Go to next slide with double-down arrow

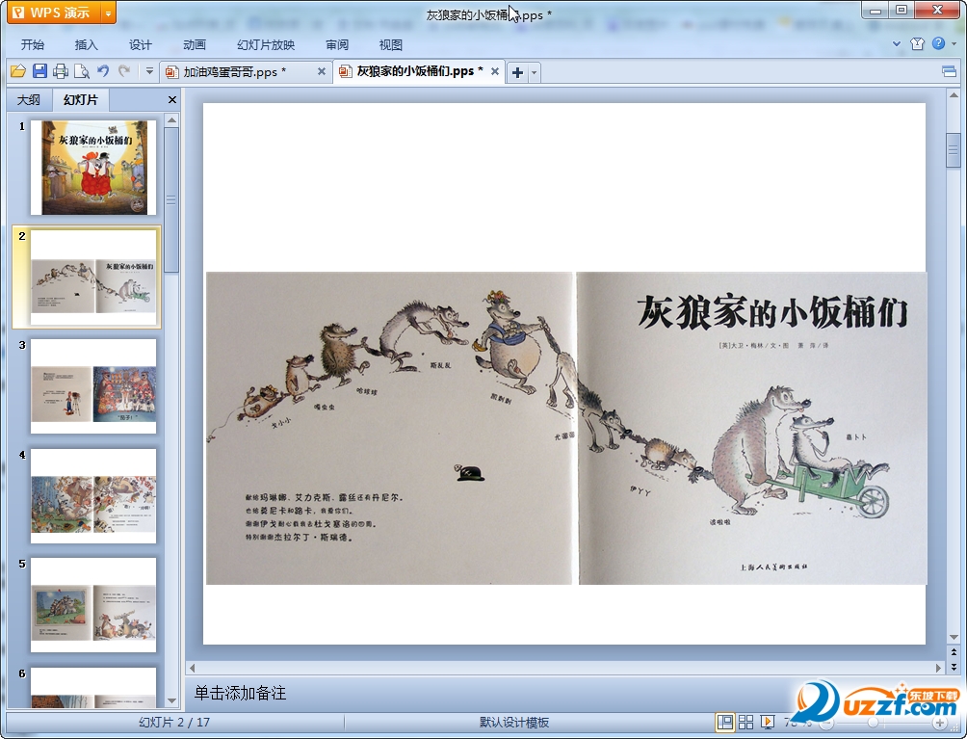(x=954, y=667)
